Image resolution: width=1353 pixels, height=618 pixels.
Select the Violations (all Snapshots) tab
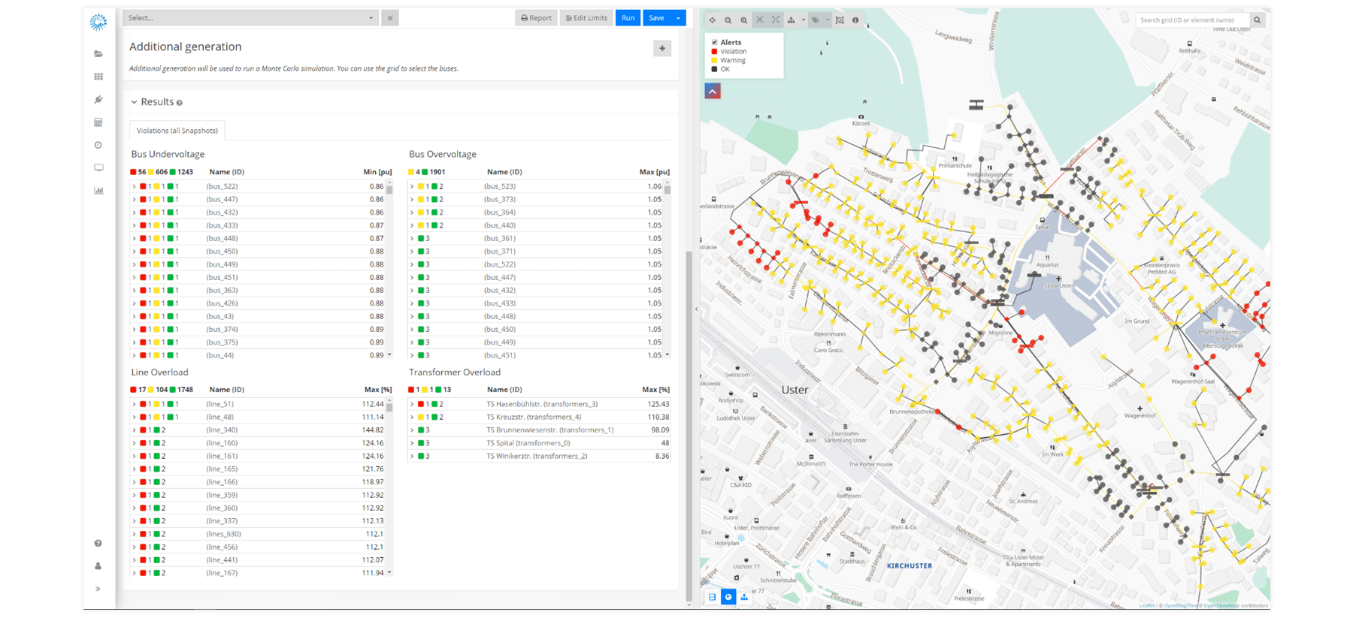point(177,131)
